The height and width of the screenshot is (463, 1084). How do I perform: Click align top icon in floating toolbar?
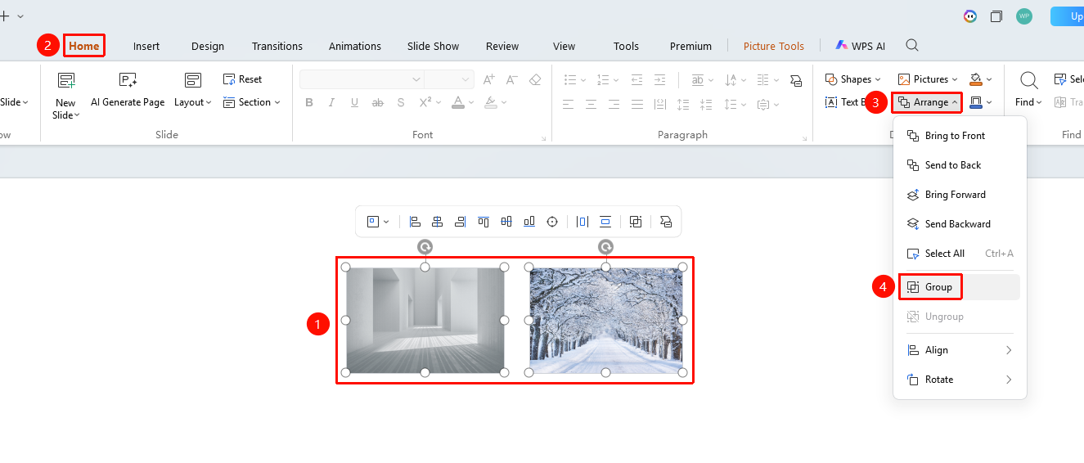tap(484, 222)
